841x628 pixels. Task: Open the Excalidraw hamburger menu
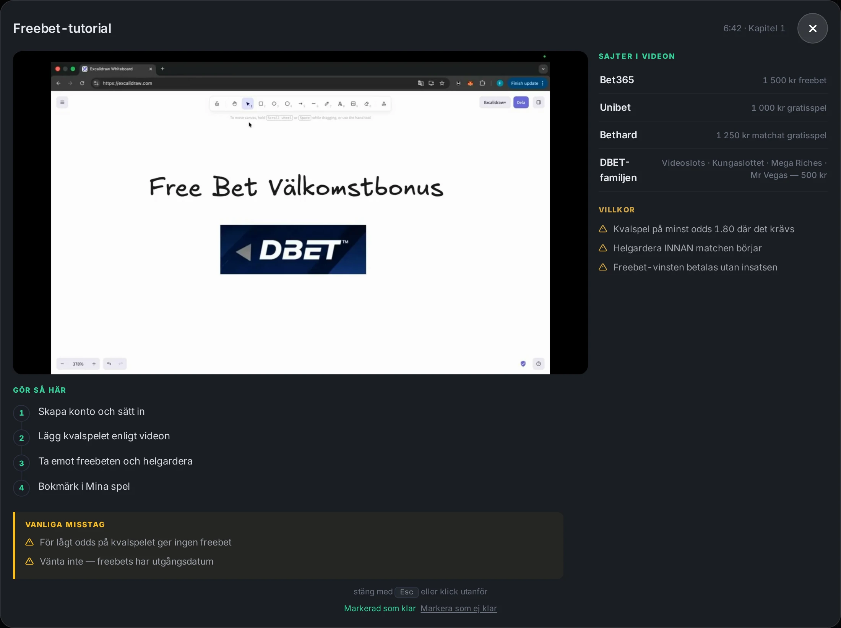pyautogui.click(x=62, y=102)
